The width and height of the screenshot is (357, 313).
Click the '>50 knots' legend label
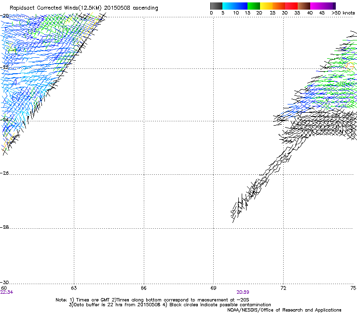[x=343, y=13]
